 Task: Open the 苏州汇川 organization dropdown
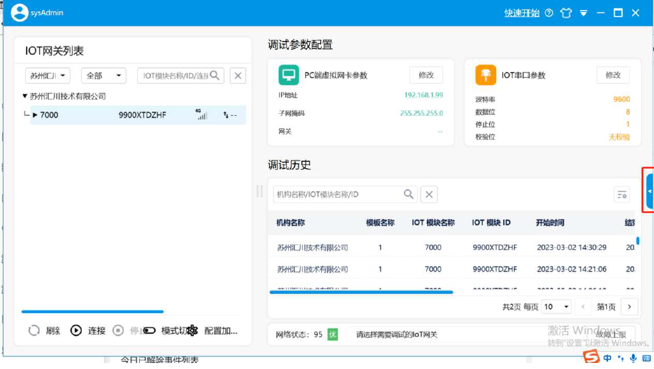47,75
